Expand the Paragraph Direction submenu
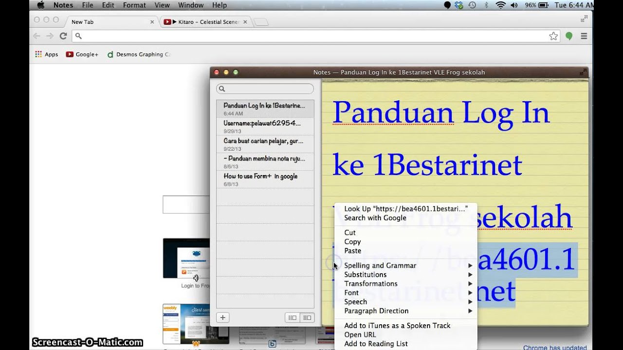623x350 pixels. coord(406,311)
